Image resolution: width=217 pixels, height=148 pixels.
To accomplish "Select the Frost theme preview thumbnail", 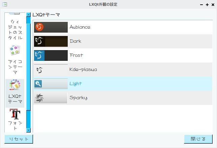I will (51, 55).
